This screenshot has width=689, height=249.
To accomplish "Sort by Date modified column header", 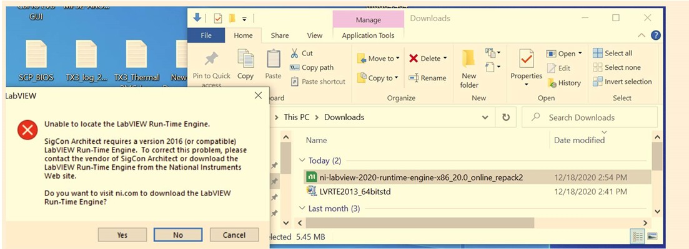I will click(x=579, y=140).
